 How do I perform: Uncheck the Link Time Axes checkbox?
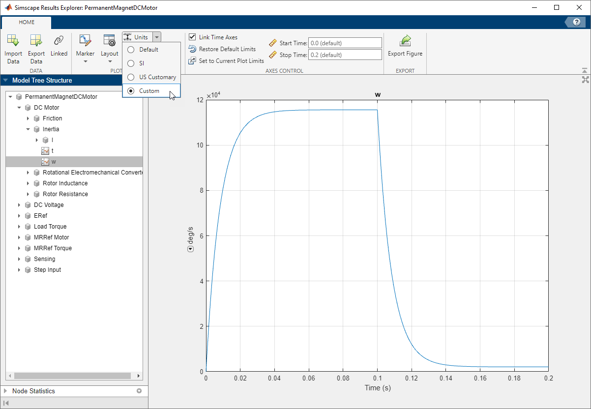coord(192,37)
